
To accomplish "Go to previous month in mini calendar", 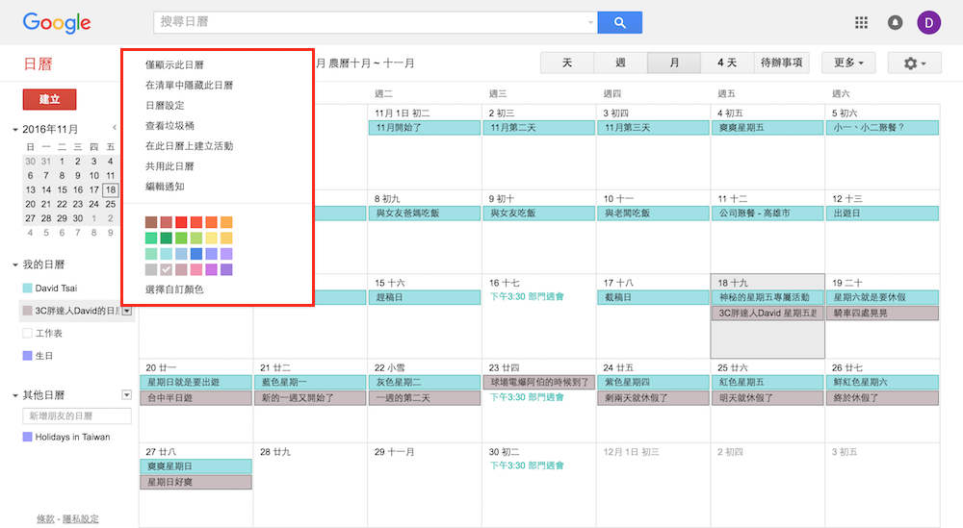I will click(115, 128).
